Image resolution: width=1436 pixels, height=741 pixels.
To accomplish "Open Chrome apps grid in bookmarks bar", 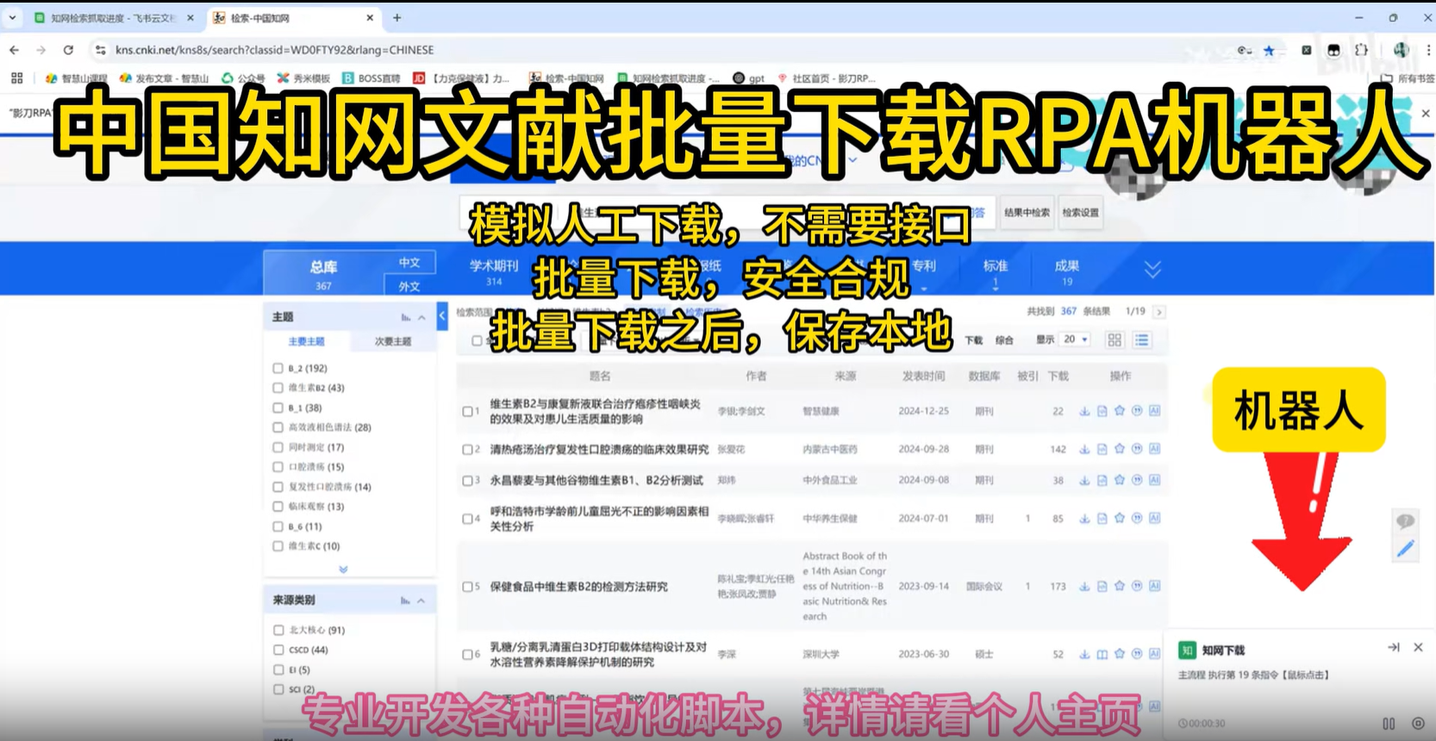I will point(16,78).
